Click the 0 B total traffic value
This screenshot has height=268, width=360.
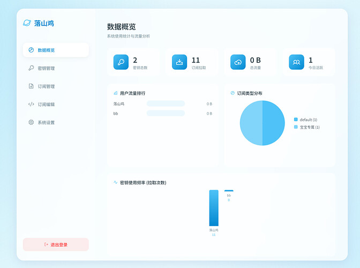point(256,60)
